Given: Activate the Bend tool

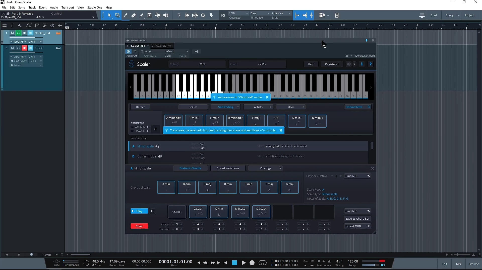Looking at the screenshot, I should [x=157, y=15].
